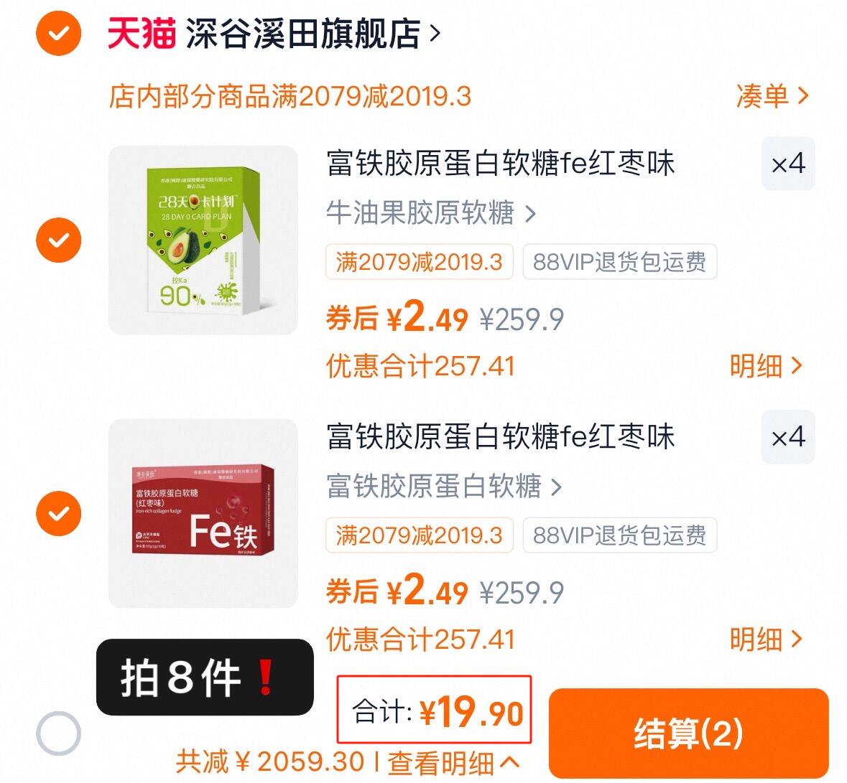Click the 天猫 Tmall logo icon

tap(141, 32)
